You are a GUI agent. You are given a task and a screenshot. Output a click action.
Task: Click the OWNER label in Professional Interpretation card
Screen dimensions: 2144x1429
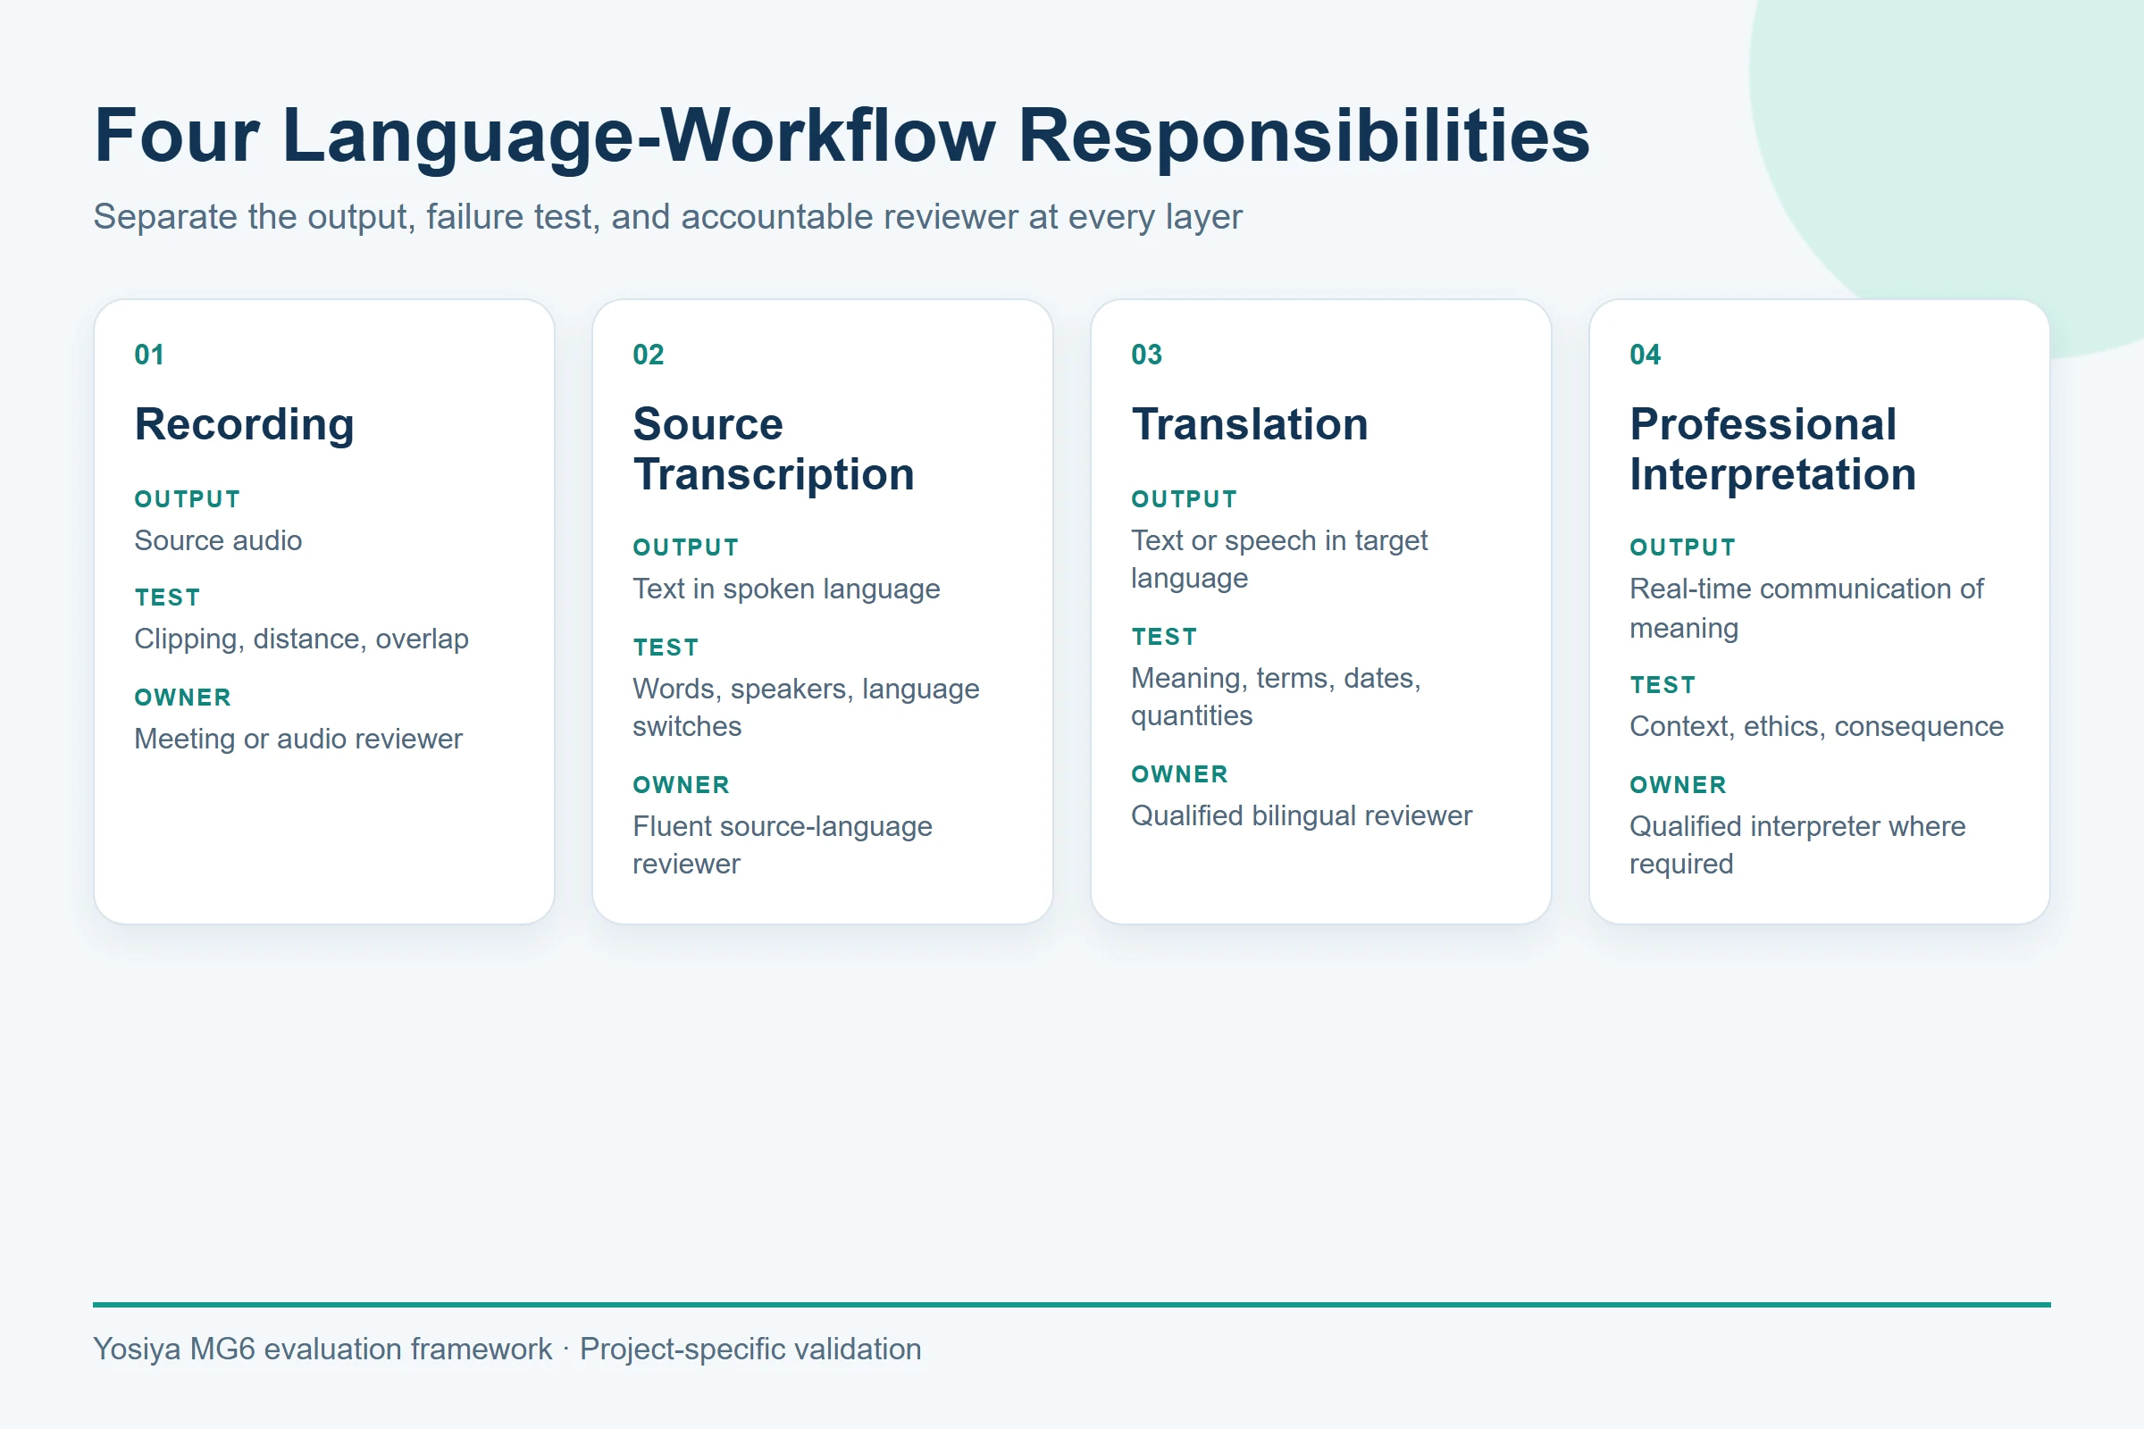(x=1679, y=785)
